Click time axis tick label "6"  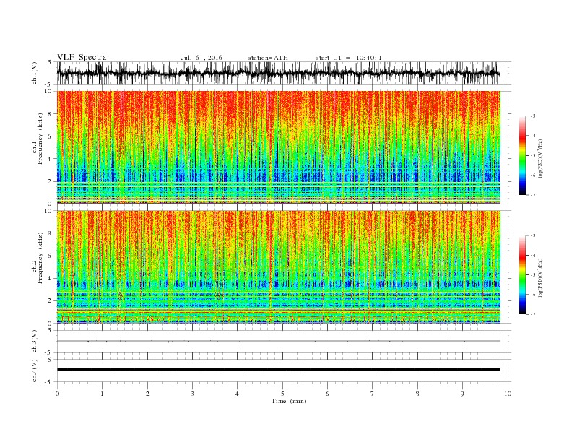tap(327, 394)
